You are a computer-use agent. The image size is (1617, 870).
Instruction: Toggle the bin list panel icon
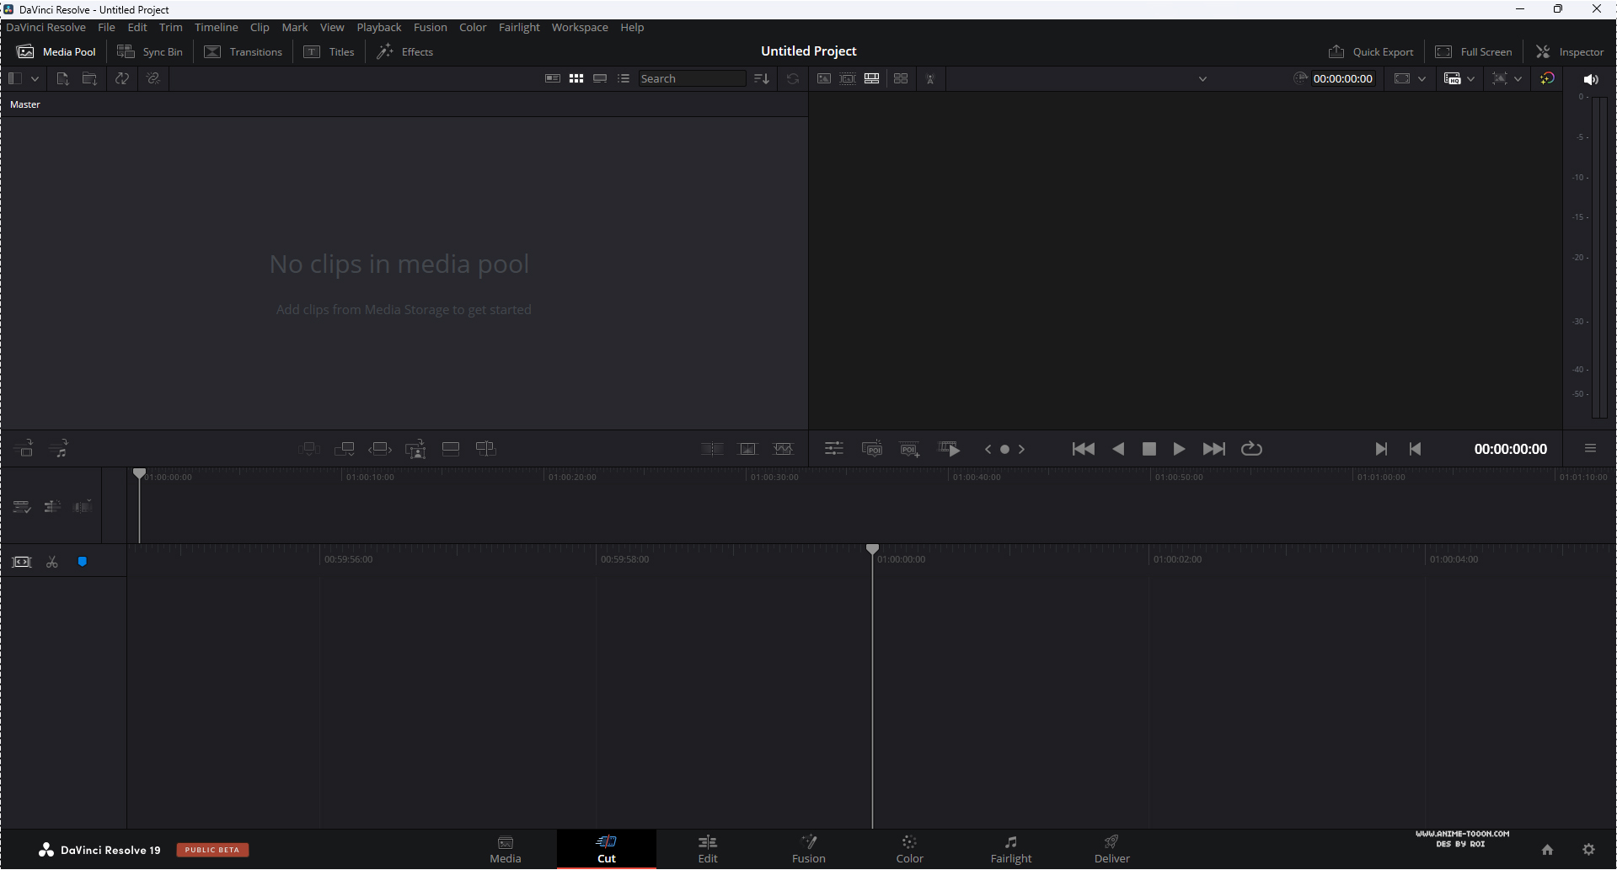point(15,78)
